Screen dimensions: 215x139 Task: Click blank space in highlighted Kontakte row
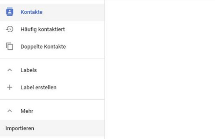click(74, 12)
